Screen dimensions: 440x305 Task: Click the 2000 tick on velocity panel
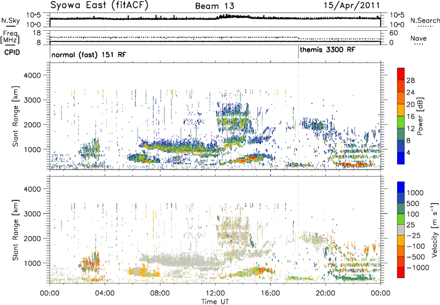coord(32,238)
